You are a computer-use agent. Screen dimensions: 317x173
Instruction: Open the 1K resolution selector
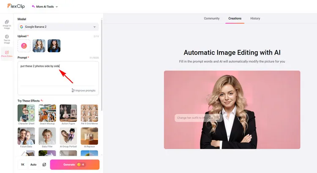(x=23, y=165)
